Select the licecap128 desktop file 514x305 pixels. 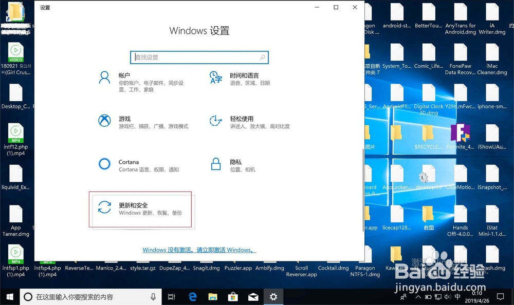[x=397, y=218]
